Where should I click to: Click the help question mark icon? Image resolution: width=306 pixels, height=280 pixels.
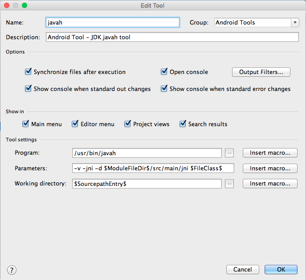pyautogui.click(x=12, y=269)
